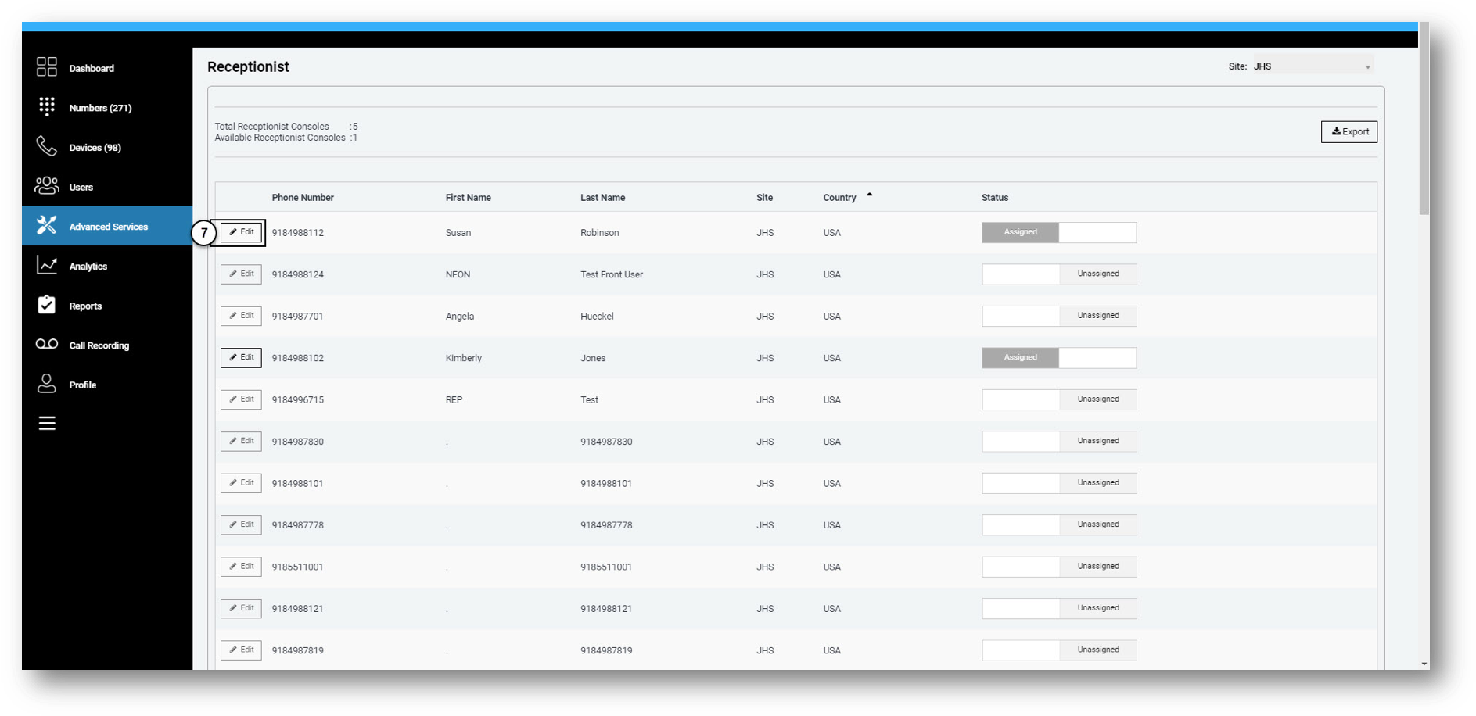The width and height of the screenshot is (1476, 716).
Task: Click the Devices phone icon
Action: click(x=46, y=147)
